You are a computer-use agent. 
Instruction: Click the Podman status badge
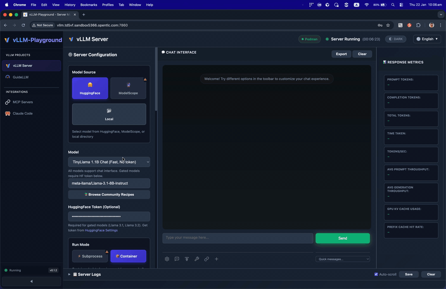click(309, 39)
